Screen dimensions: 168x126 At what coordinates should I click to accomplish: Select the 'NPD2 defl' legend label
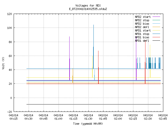[x=142, y=27]
